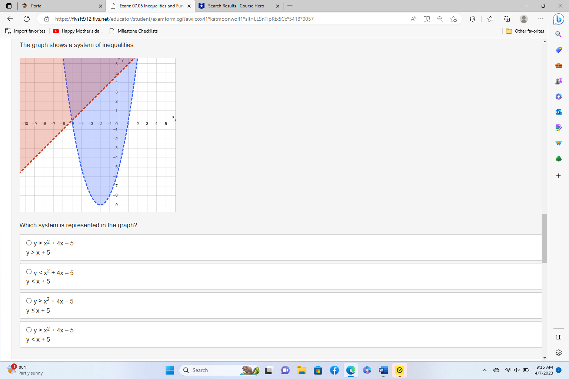
Task: Open the clock showing 9:15 AM
Action: coord(544,370)
